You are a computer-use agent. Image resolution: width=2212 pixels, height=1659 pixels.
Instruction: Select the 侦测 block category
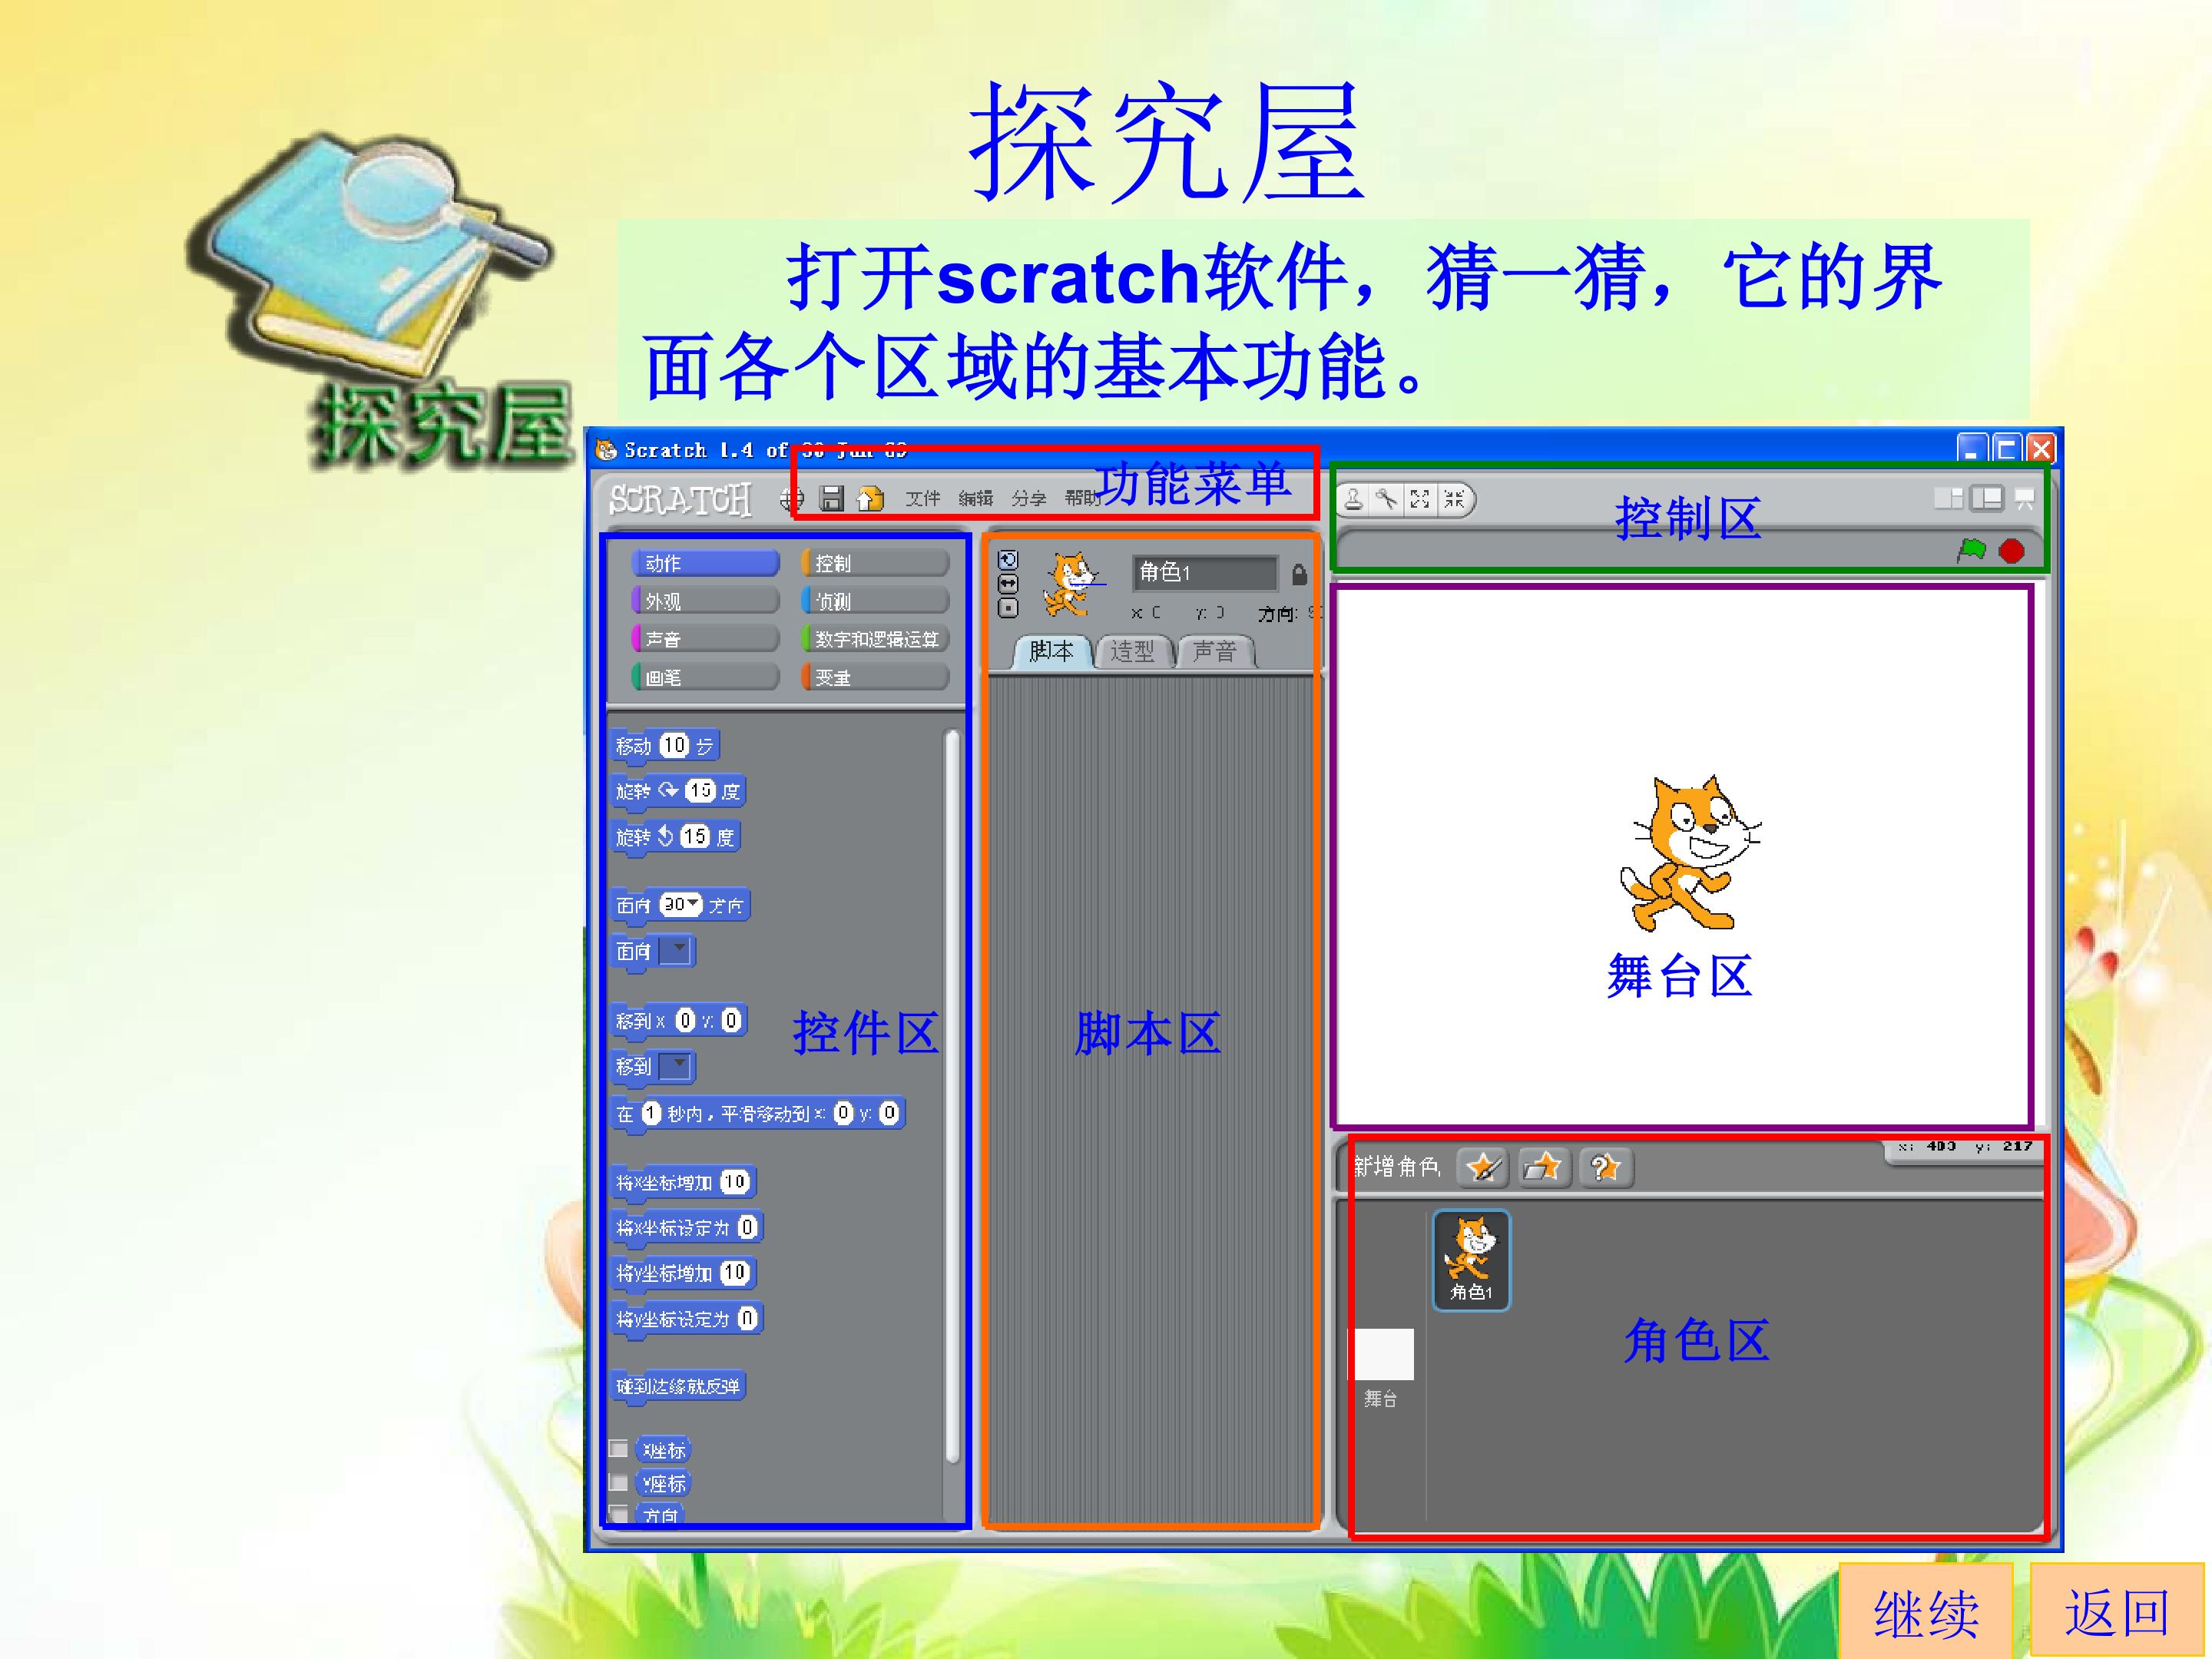875,601
